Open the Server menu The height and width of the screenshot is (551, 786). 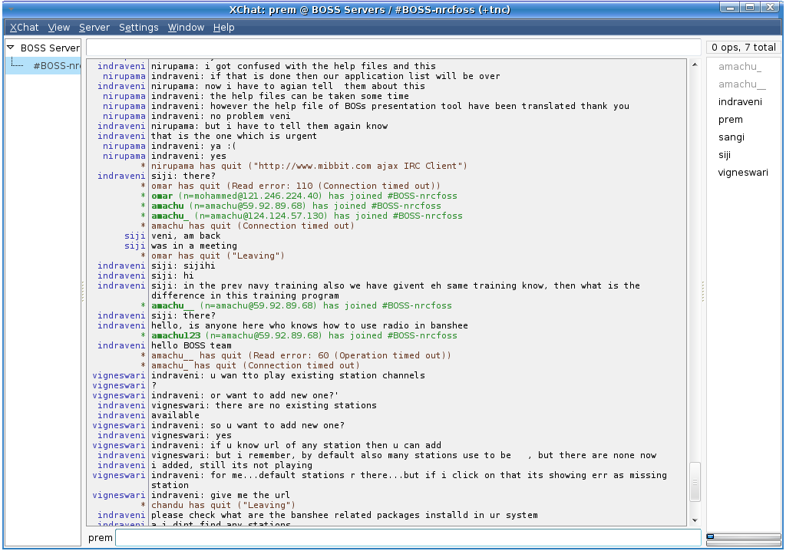(94, 27)
